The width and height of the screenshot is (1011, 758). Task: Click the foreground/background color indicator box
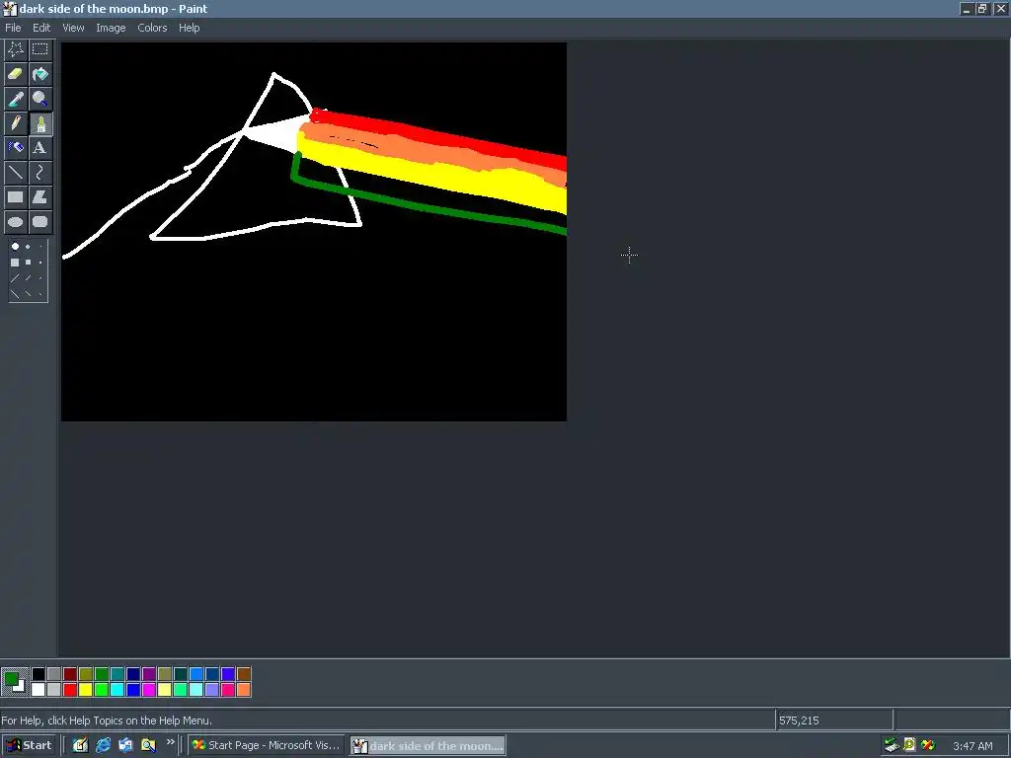point(15,682)
